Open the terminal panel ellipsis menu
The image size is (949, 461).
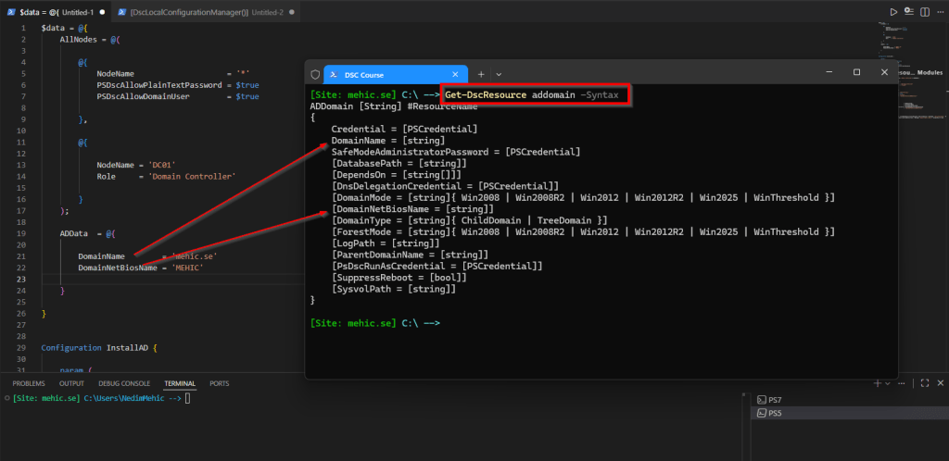click(903, 382)
